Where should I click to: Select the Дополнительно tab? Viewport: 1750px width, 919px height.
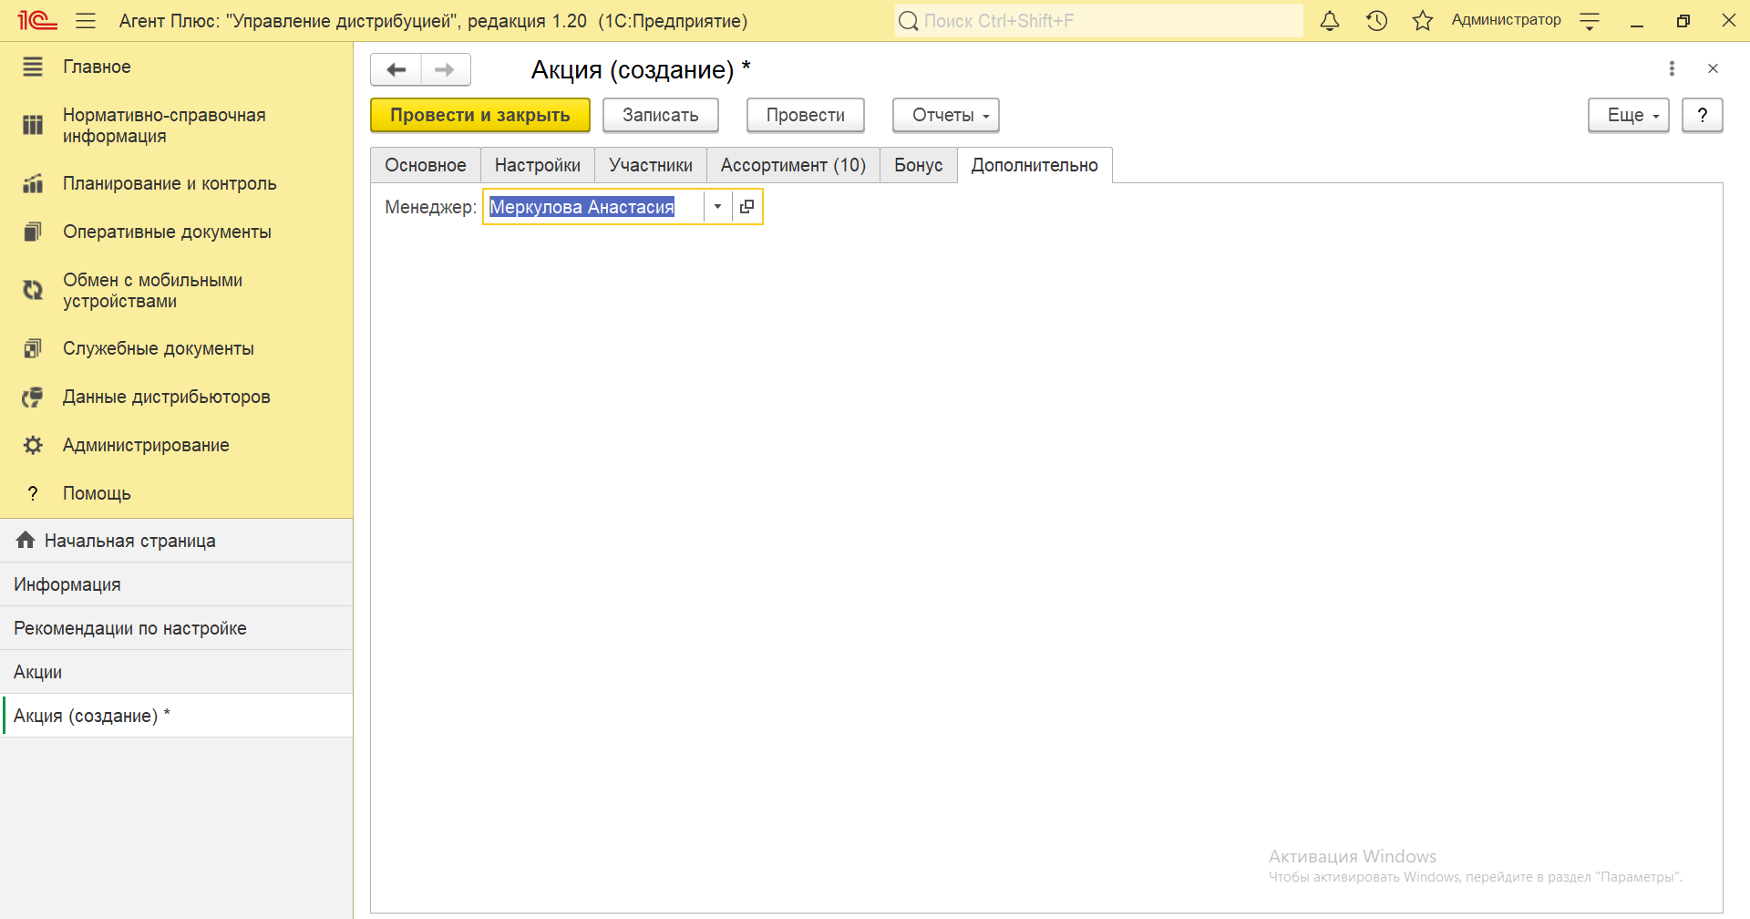click(x=1035, y=165)
